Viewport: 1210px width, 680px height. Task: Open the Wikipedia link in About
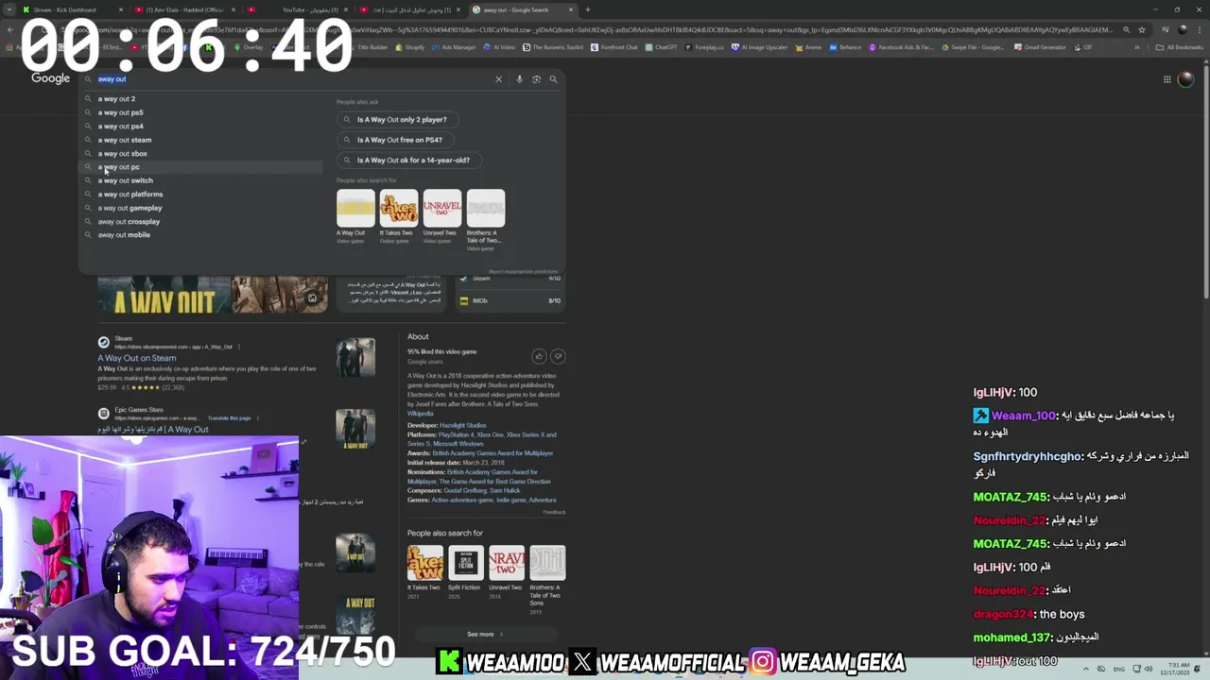(421, 414)
